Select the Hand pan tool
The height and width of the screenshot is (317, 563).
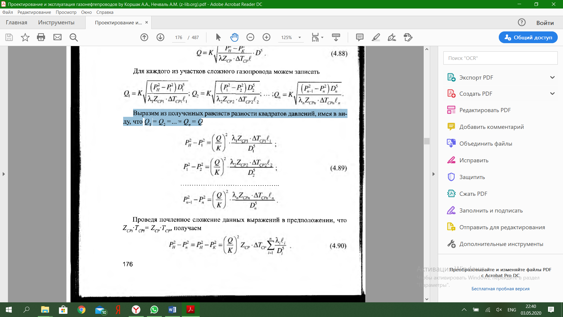click(234, 37)
